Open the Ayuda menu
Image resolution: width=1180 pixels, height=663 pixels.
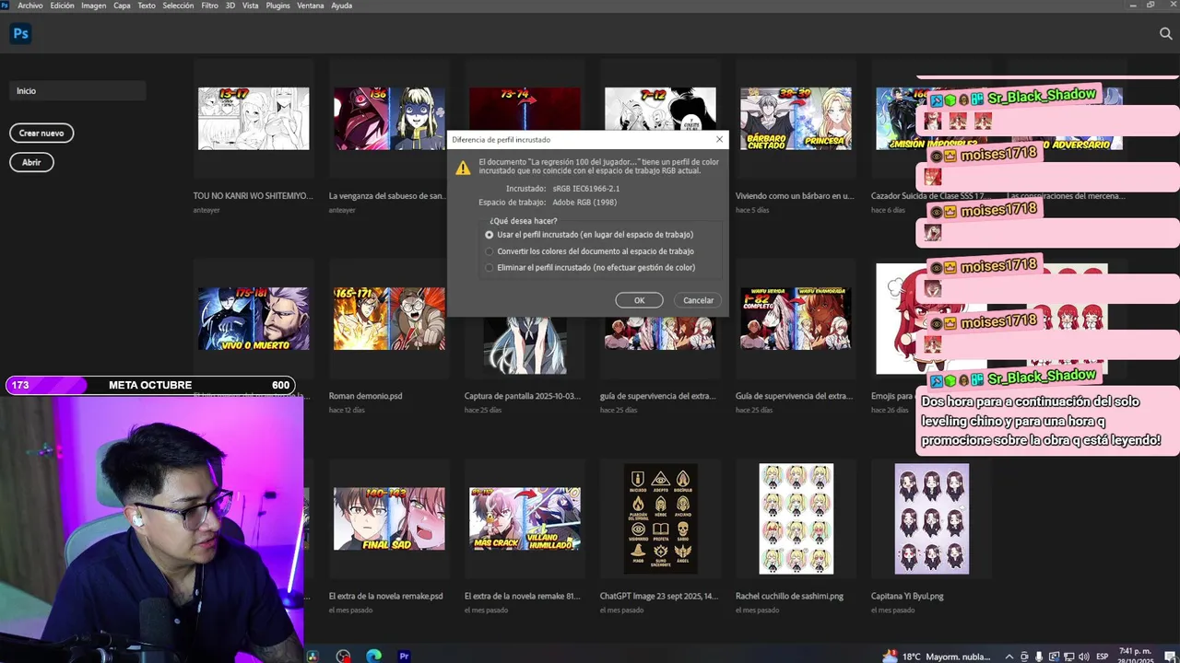341,6
